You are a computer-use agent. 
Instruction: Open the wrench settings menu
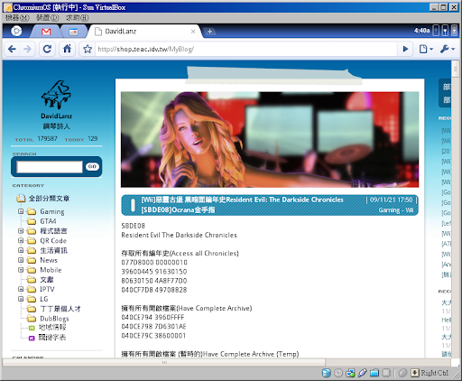tap(448, 49)
